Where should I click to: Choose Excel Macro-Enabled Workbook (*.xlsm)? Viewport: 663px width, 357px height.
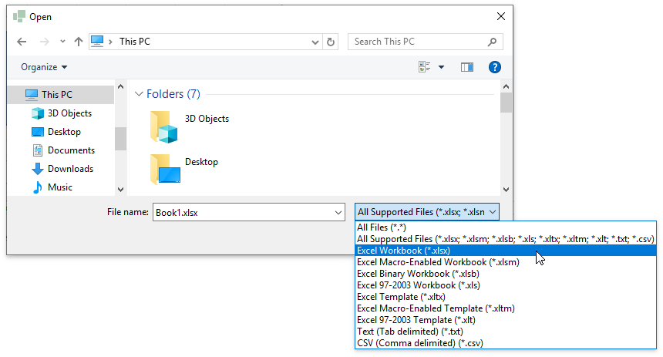[x=506, y=262]
